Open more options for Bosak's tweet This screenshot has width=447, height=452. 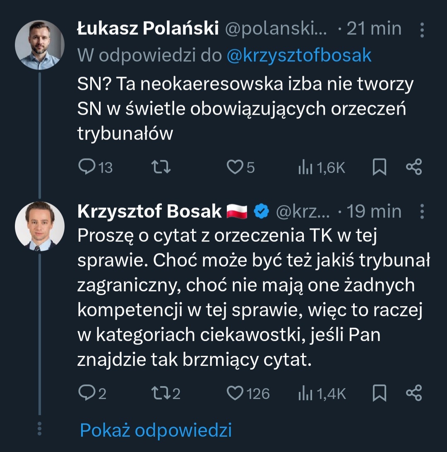422,211
